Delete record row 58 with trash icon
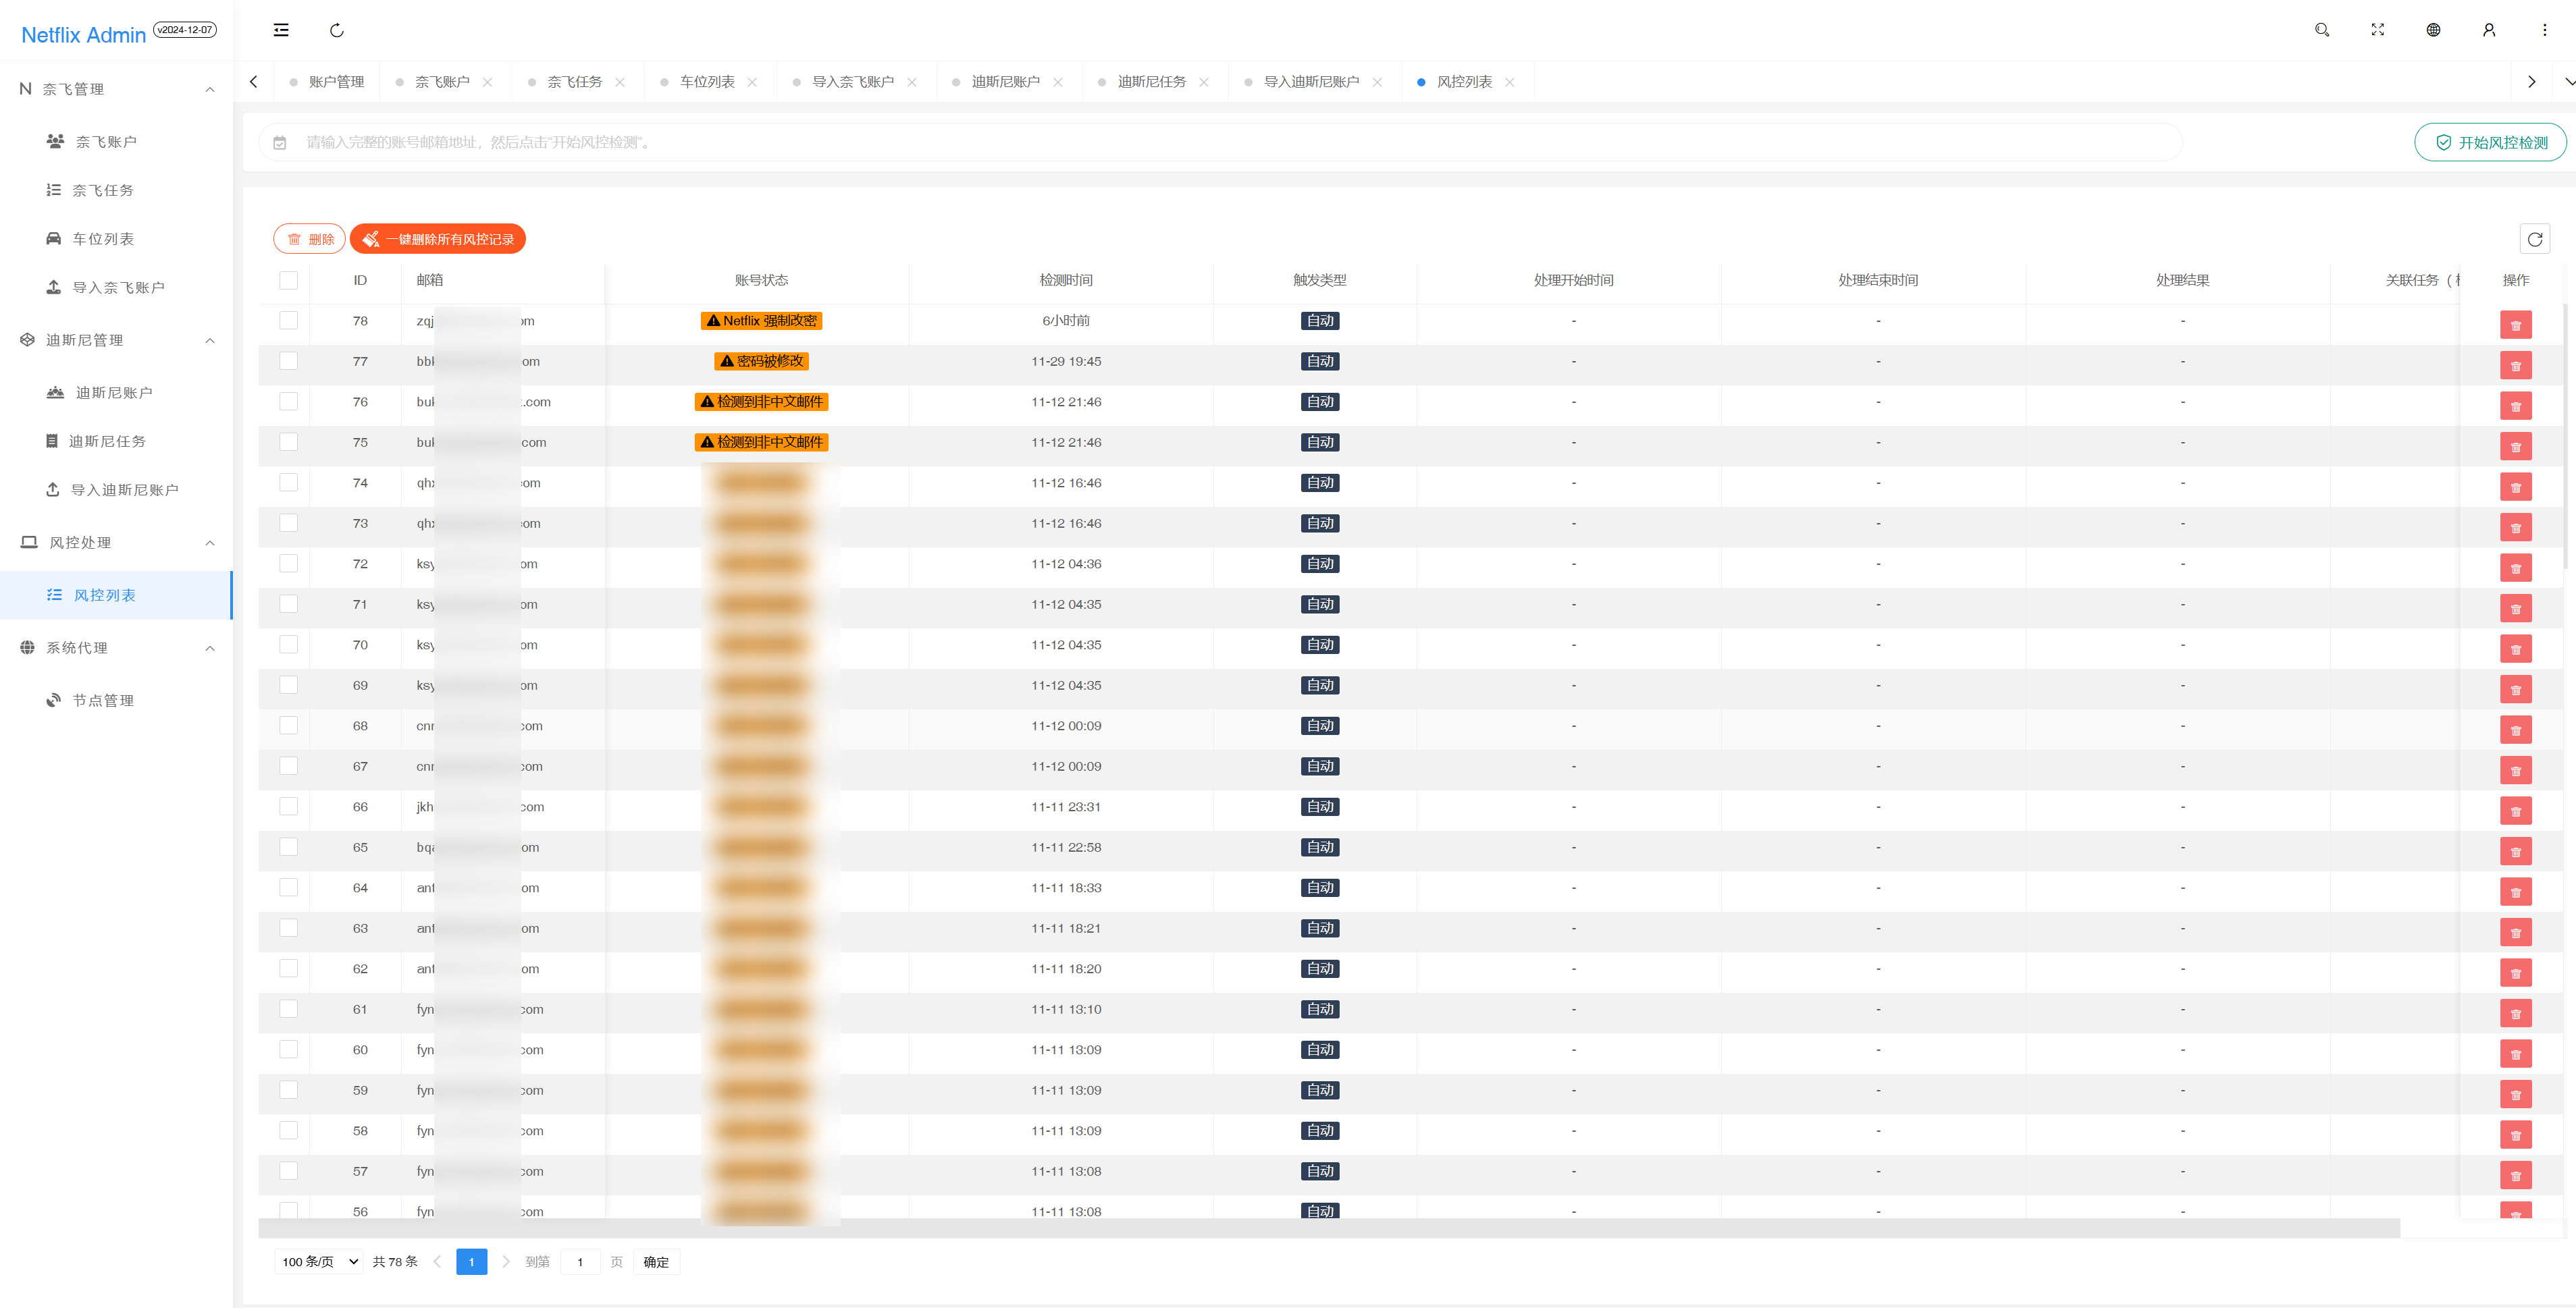This screenshot has height=1308, width=2576. [2515, 1135]
